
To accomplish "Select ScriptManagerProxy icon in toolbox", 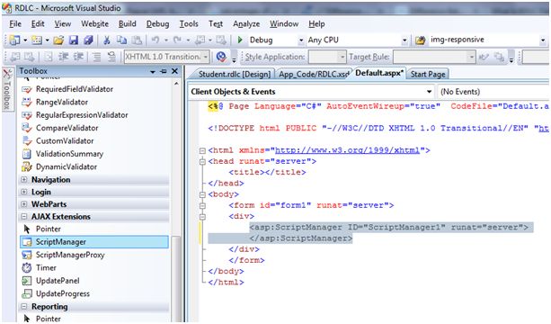I will tap(27, 255).
